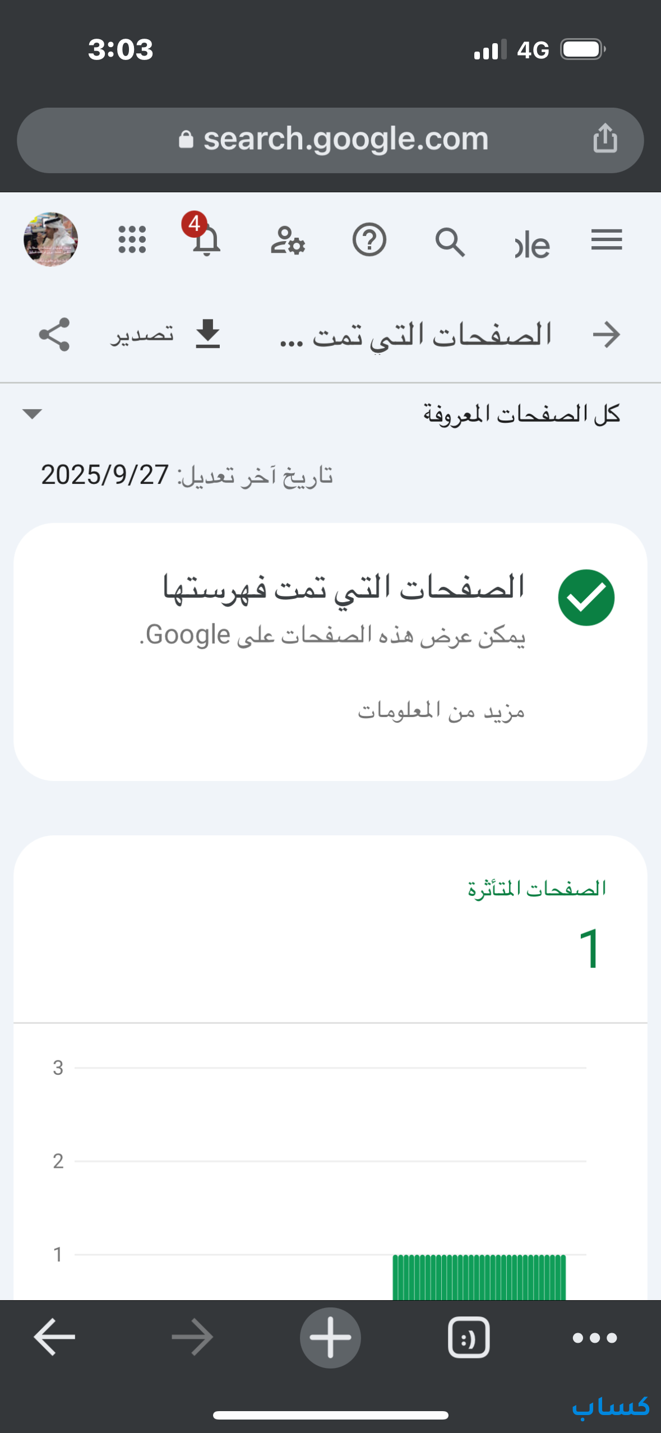Tap browser share icon in address bar

click(x=605, y=138)
